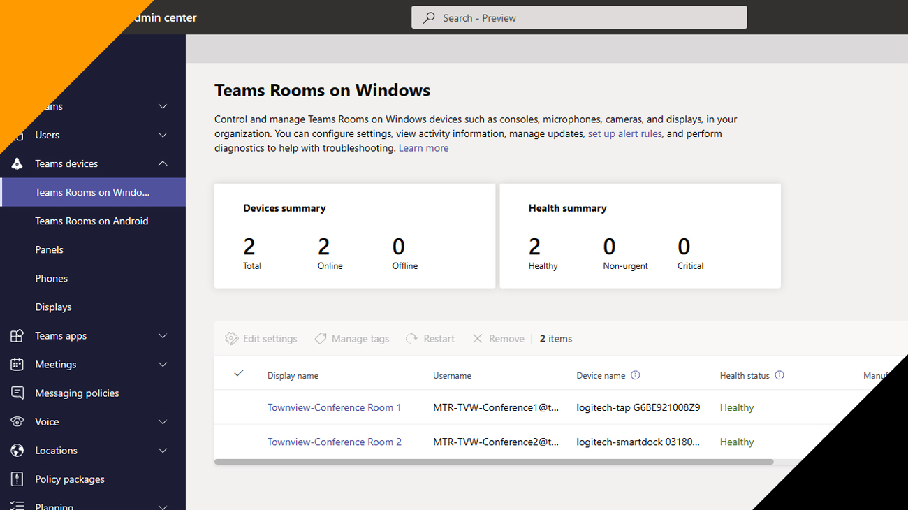Image resolution: width=908 pixels, height=510 pixels.
Task: Click into the Search - Preview field
Action: [579, 17]
